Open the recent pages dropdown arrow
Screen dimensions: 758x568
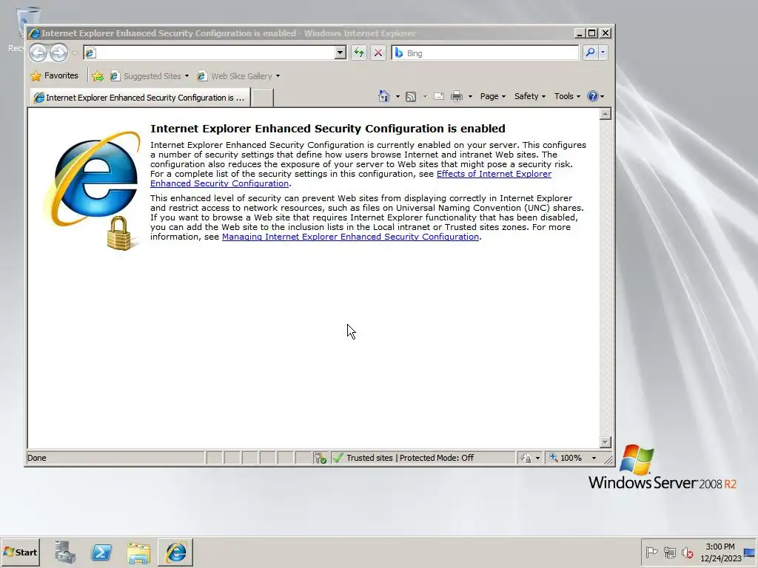coord(75,53)
